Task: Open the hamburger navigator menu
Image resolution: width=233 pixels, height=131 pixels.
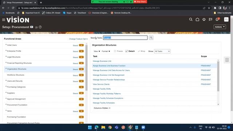Action: tap(4, 20)
